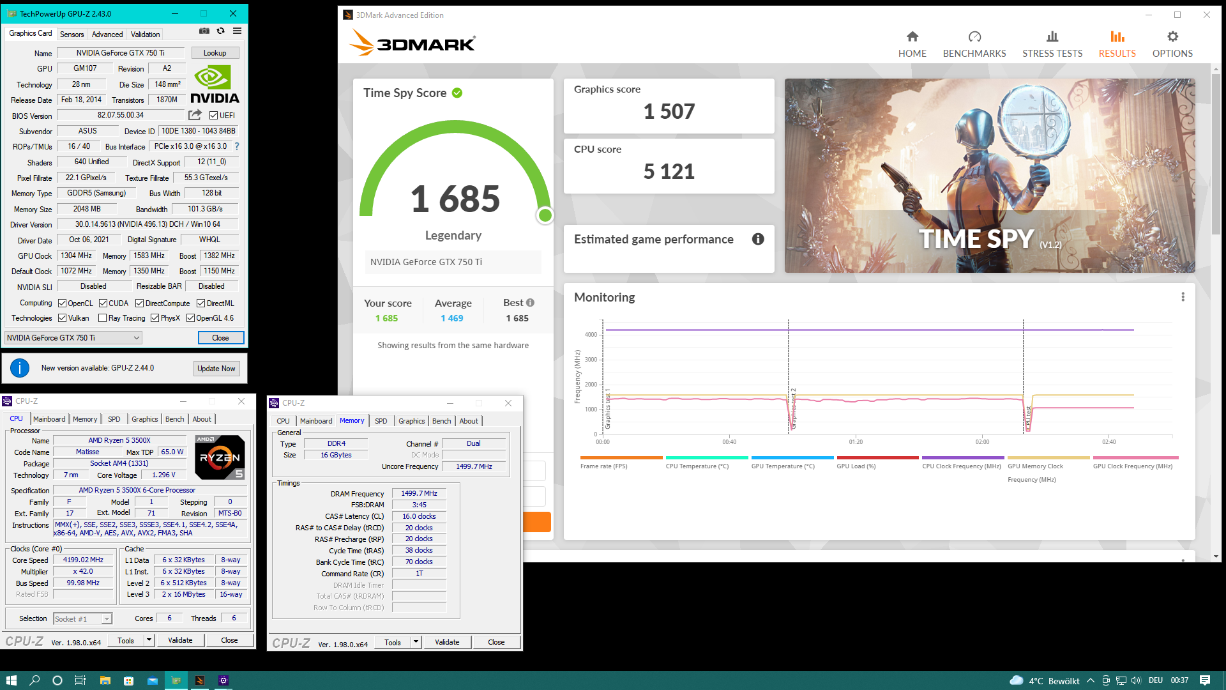Click the GPU-Z refresh icon
This screenshot has width=1226, height=690.
tap(221, 31)
